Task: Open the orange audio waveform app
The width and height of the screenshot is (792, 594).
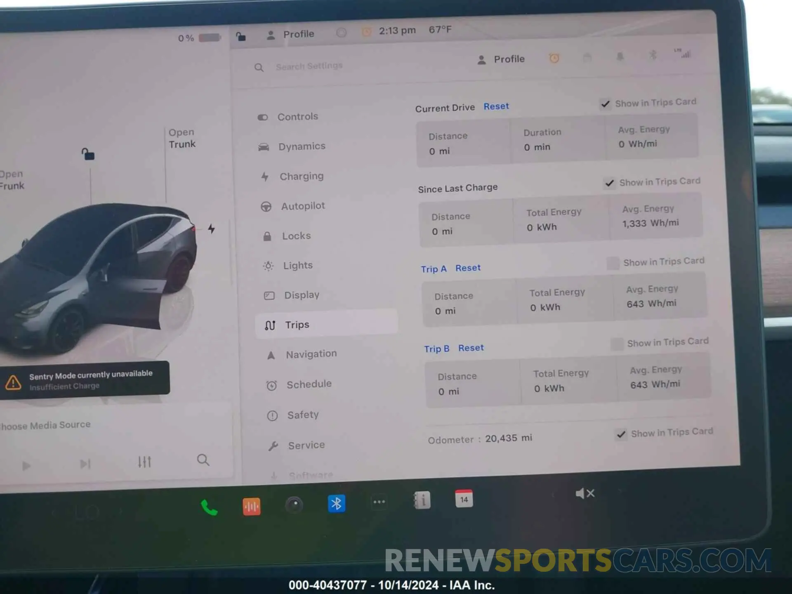Action: (251, 506)
